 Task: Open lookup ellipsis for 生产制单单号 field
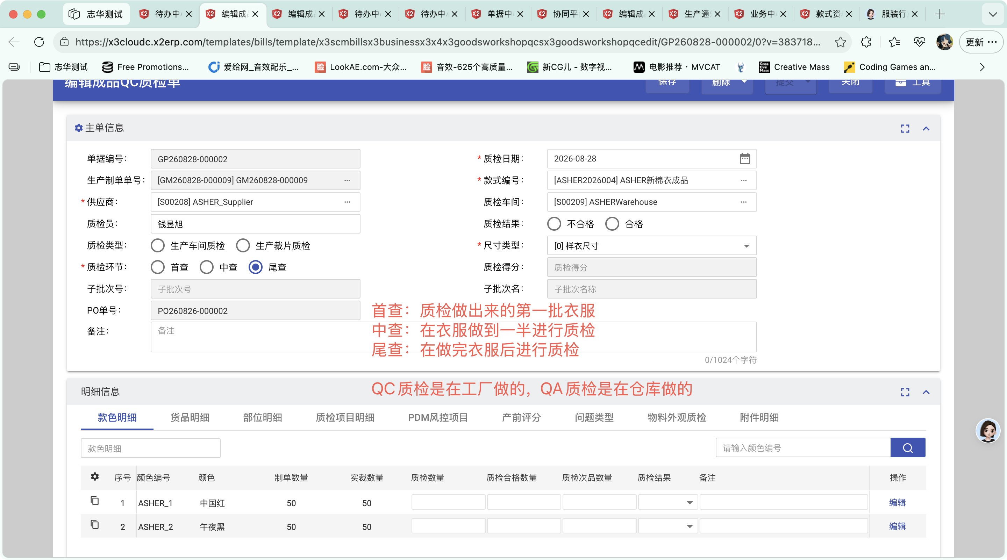[347, 180]
